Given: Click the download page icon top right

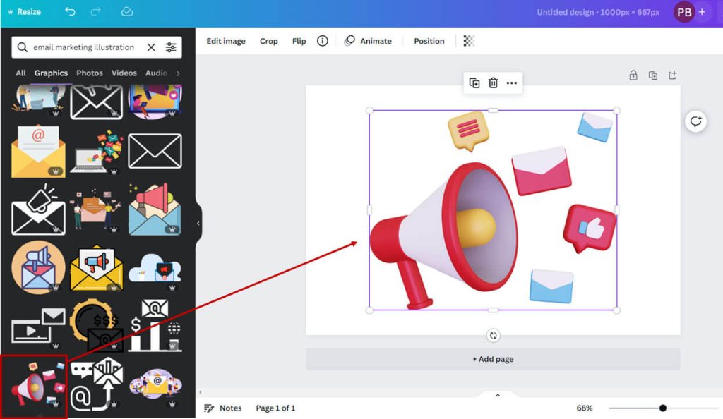Looking at the screenshot, I should (672, 75).
